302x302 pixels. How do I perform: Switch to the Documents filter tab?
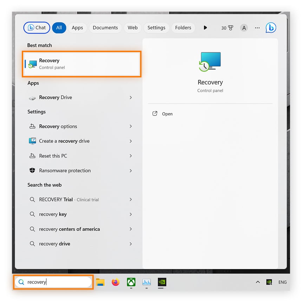tap(105, 27)
